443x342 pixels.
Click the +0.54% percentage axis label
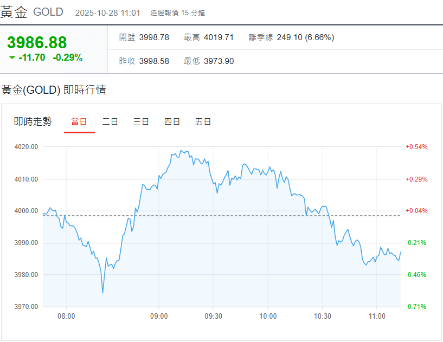click(416, 147)
